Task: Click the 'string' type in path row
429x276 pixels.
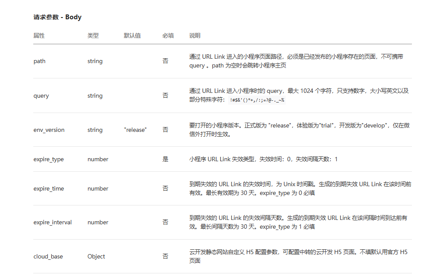Action: pos(95,61)
